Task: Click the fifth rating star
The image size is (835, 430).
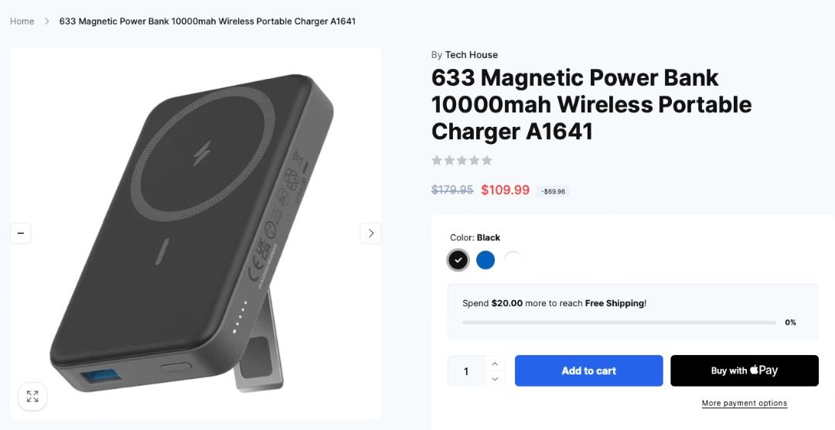Action: [487, 160]
